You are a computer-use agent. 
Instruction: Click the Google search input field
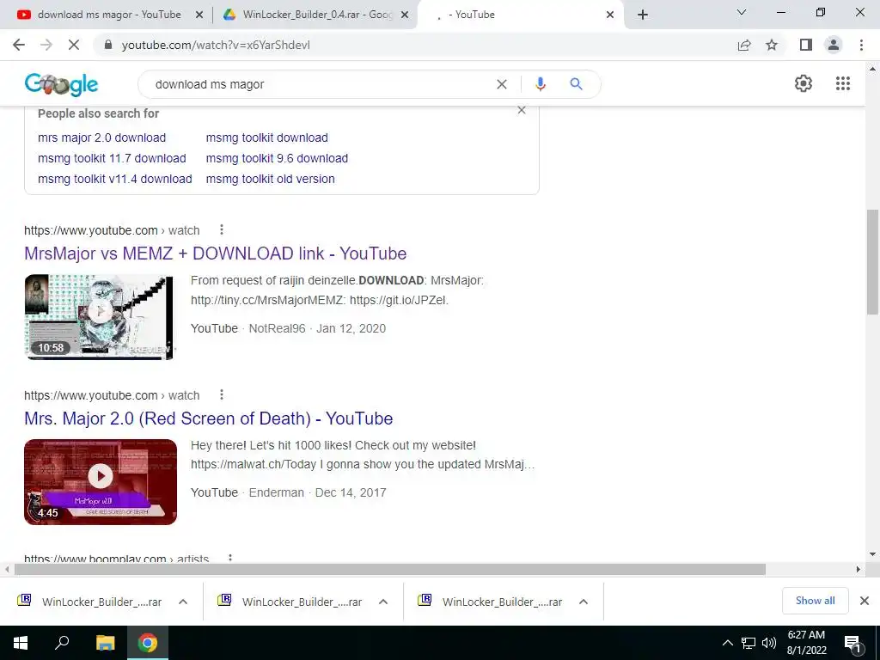pyautogui.click(x=320, y=84)
